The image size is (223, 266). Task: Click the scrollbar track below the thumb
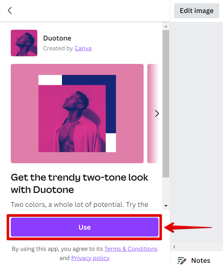[166, 190]
